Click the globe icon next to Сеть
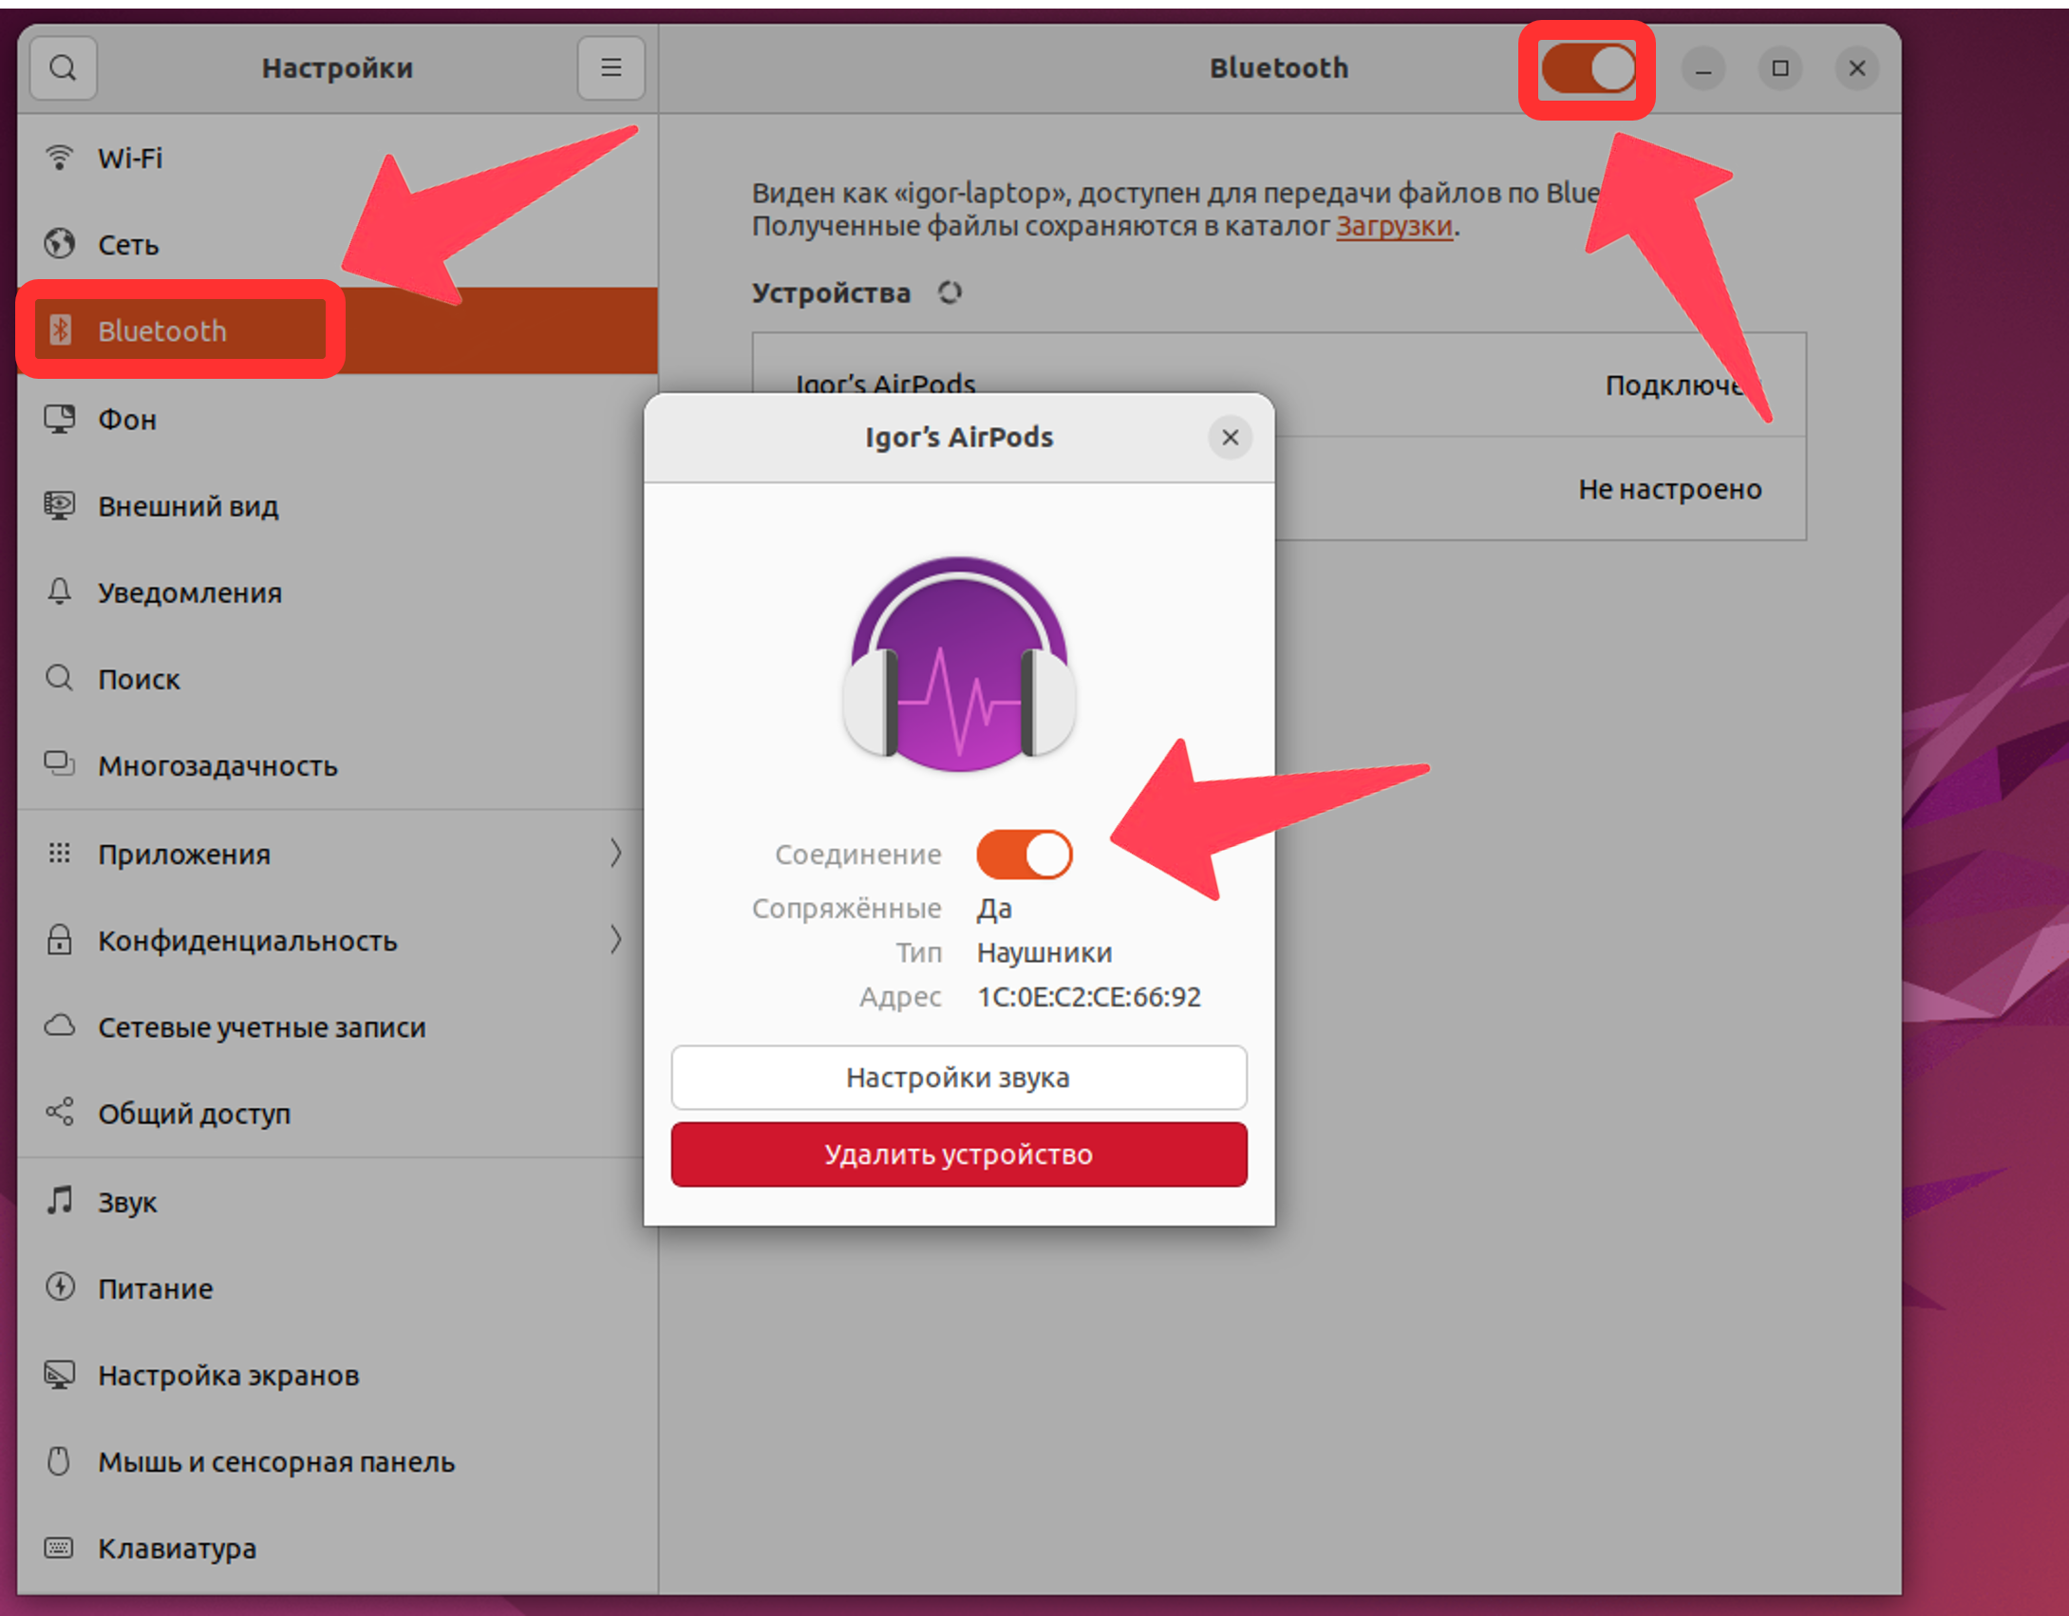The width and height of the screenshot is (2069, 1616). (59, 244)
